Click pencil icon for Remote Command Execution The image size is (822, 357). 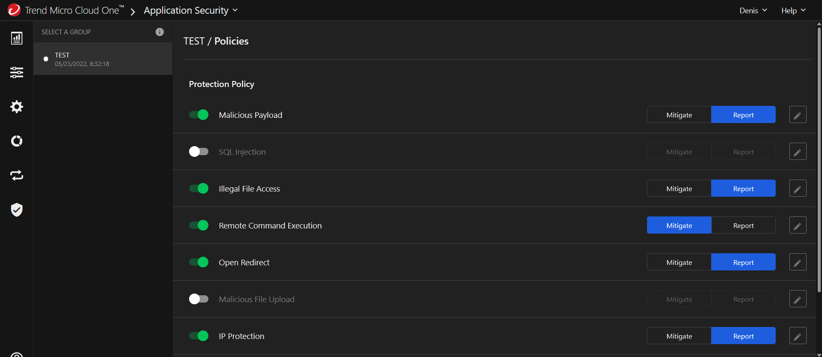coord(798,225)
